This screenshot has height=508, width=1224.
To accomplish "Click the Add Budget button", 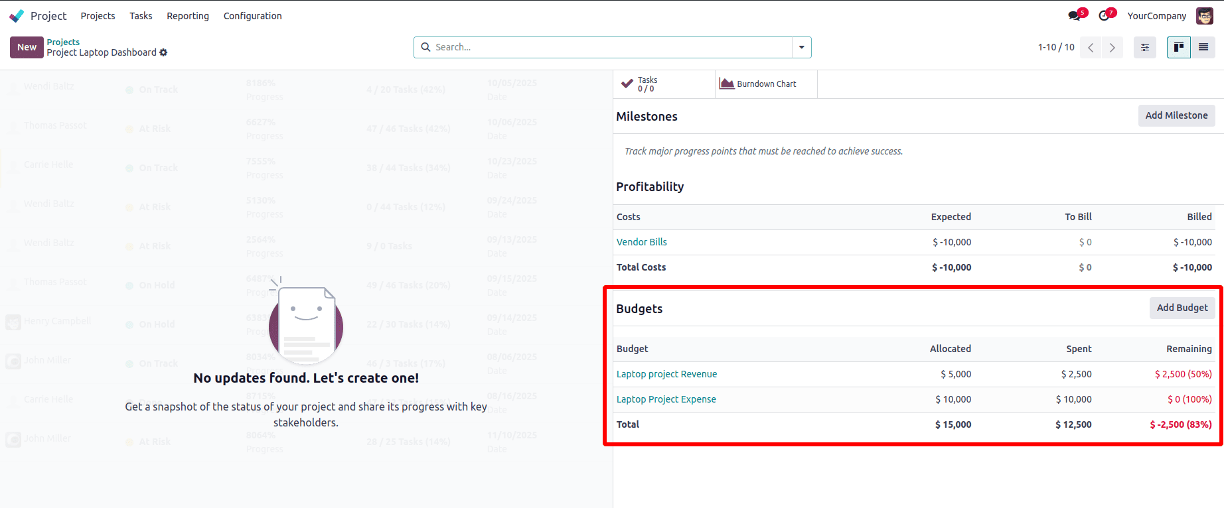I will (1182, 308).
